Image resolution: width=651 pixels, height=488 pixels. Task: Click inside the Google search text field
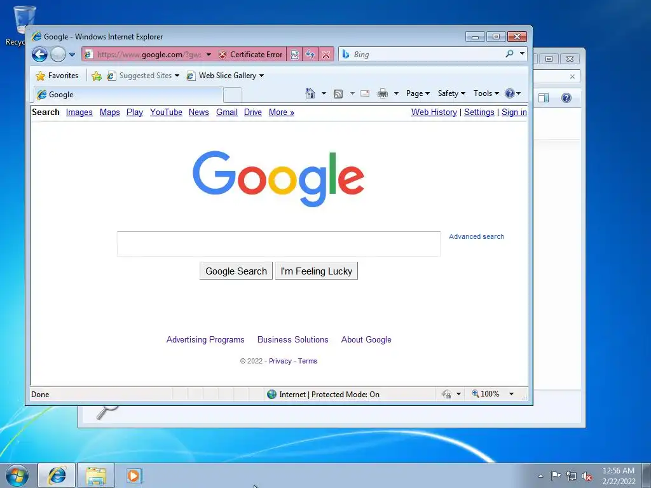[x=278, y=244]
